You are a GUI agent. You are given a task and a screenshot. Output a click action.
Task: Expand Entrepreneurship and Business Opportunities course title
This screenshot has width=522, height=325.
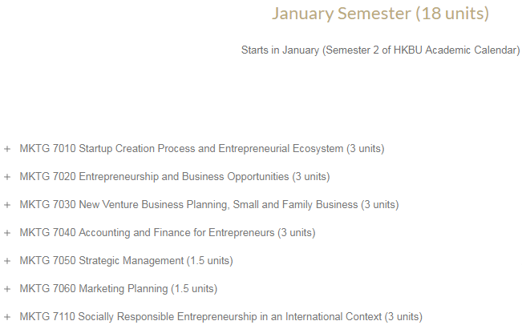click(x=175, y=176)
